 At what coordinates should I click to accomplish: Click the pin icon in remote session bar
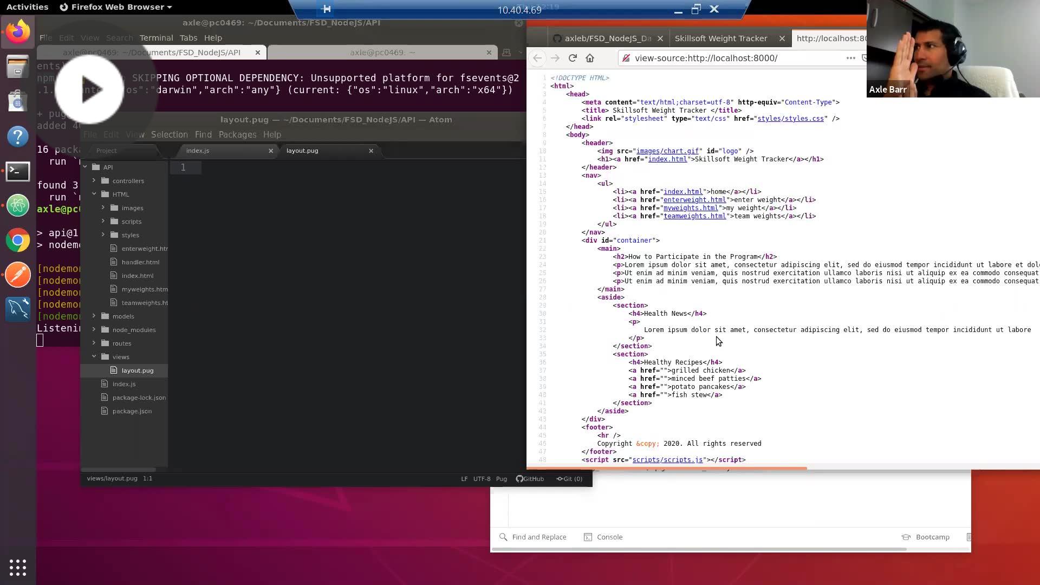326,9
